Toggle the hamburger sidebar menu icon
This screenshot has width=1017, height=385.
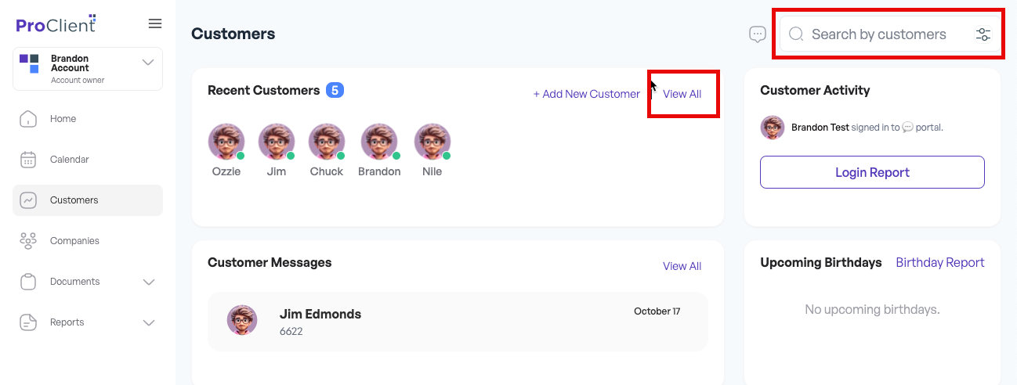tap(155, 23)
